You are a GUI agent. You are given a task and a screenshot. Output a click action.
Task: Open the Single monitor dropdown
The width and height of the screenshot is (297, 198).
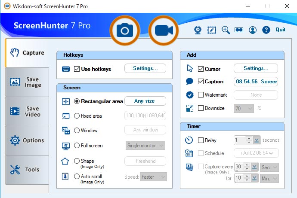click(x=145, y=146)
